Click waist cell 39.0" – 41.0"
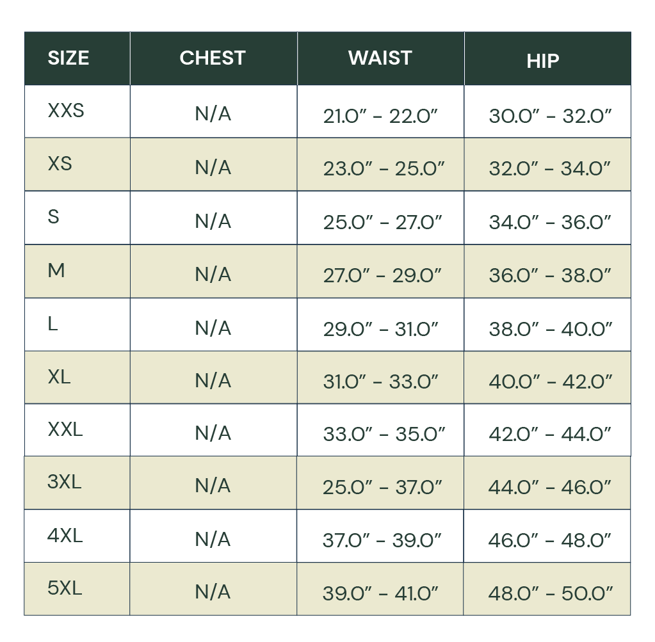Viewport: 655px width, 642px height. [x=380, y=593]
